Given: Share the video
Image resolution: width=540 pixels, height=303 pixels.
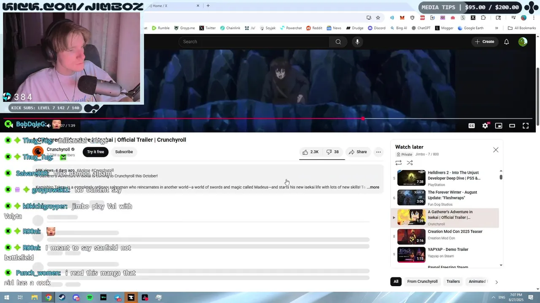Looking at the screenshot, I should click(x=358, y=152).
